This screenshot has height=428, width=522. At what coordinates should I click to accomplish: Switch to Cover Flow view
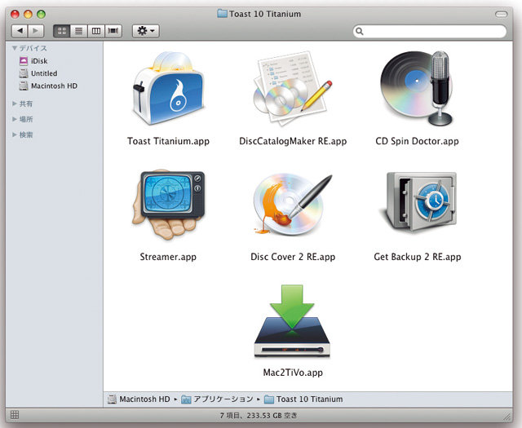click(x=113, y=31)
